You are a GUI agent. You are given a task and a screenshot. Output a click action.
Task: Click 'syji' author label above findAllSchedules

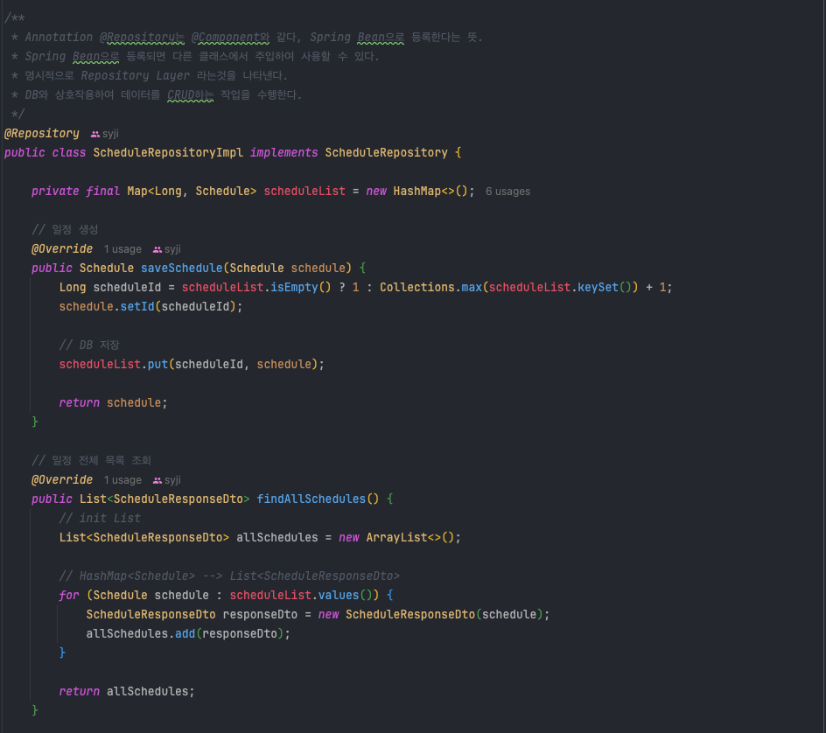pos(172,480)
